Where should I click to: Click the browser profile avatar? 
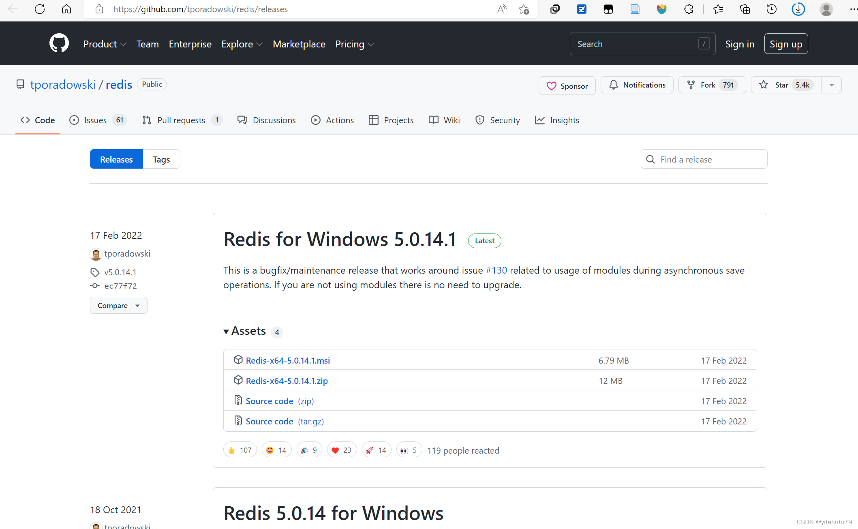826,9
